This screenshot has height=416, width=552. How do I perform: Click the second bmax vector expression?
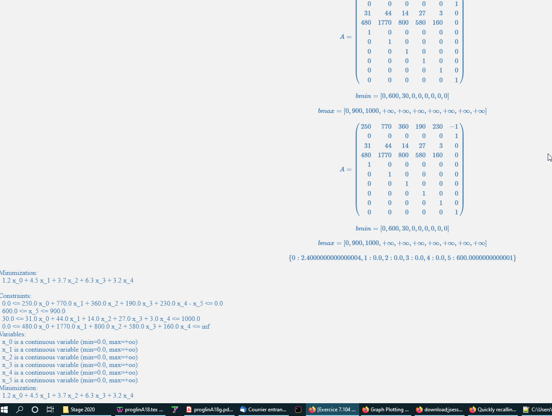pos(402,243)
